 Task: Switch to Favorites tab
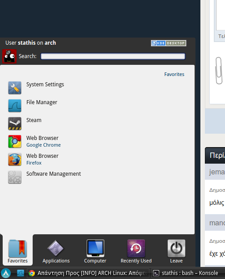tap(17, 251)
